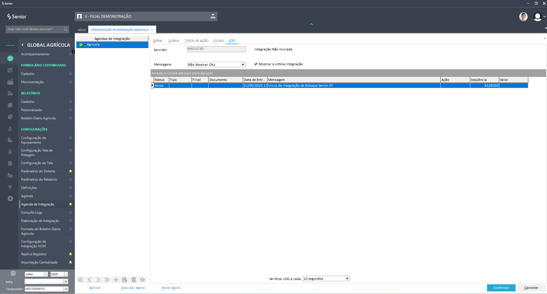
Task: Click the search magnifier icon
Action: pos(66,29)
